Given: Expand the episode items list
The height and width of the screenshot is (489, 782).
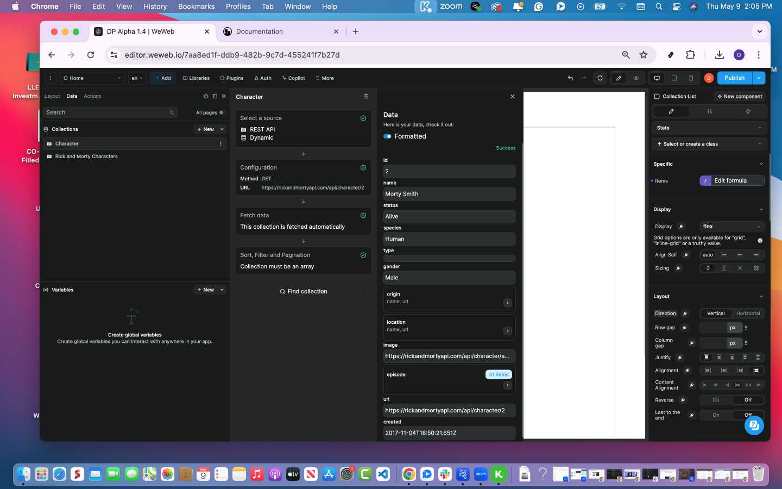Looking at the screenshot, I should [507, 385].
